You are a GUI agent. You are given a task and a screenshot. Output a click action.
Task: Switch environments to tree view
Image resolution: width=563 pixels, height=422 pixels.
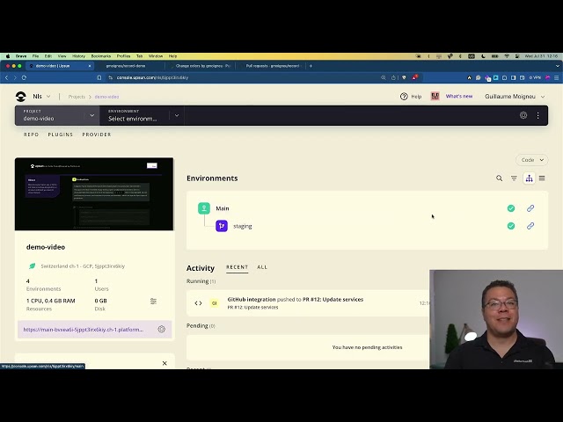(529, 178)
